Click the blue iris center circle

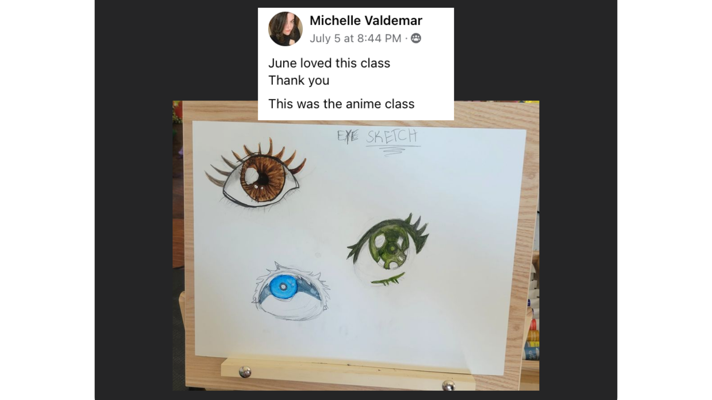point(283,287)
